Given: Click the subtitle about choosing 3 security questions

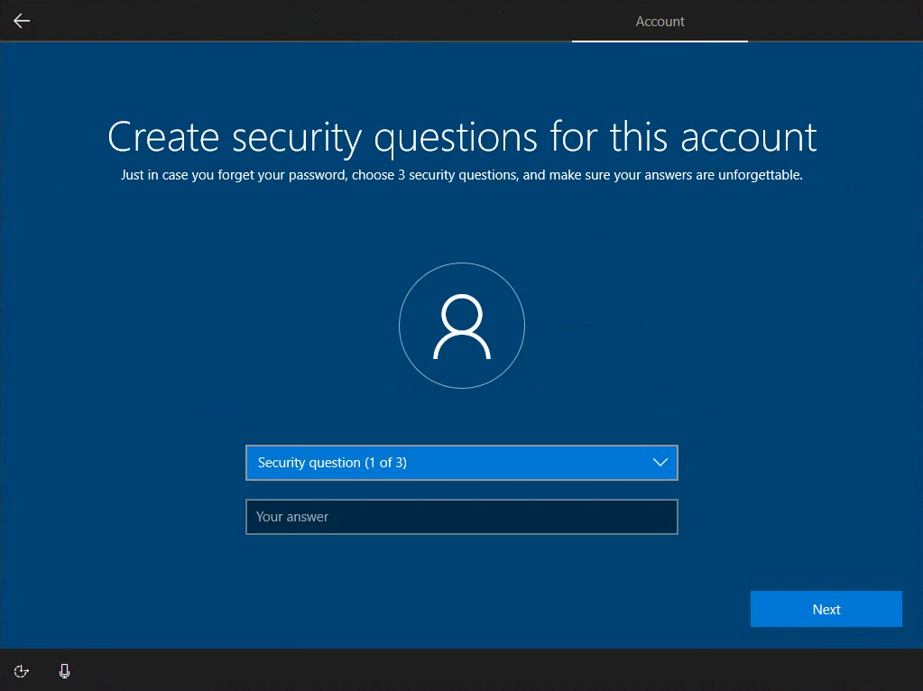Looking at the screenshot, I should click(x=461, y=175).
